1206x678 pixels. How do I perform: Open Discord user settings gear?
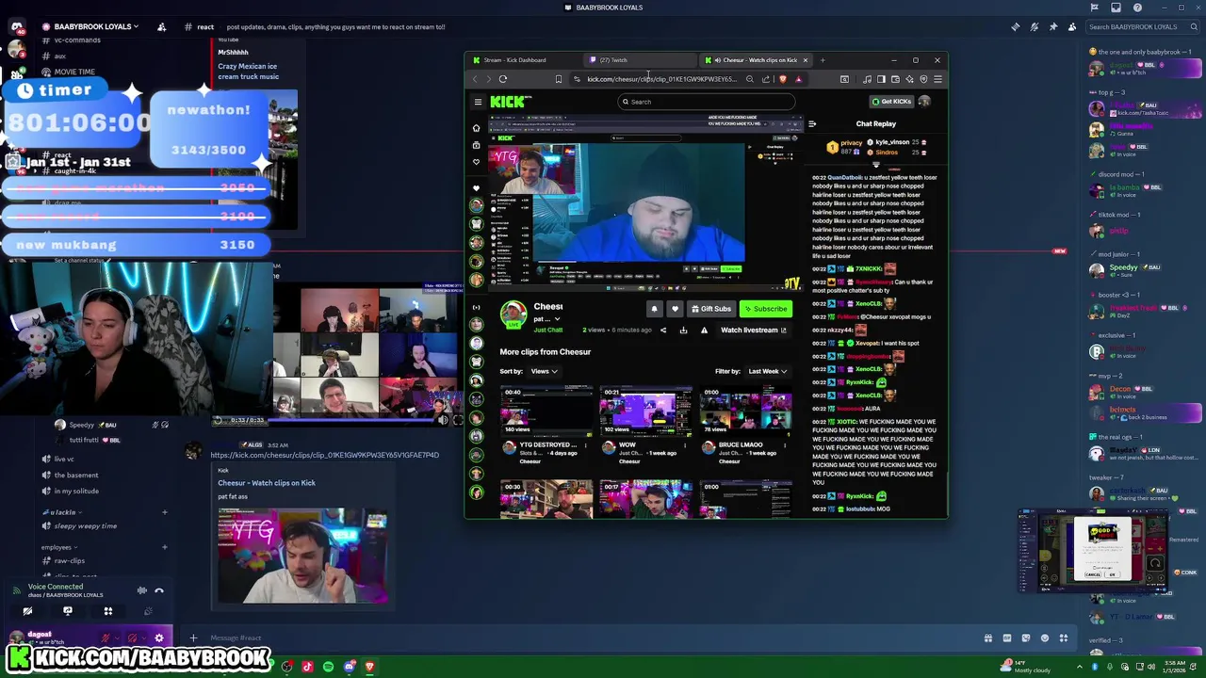click(158, 638)
